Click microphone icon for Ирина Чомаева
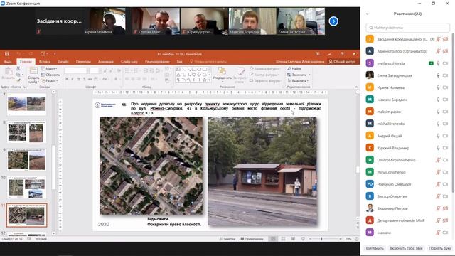This screenshot has width=455, height=256. [x=438, y=87]
